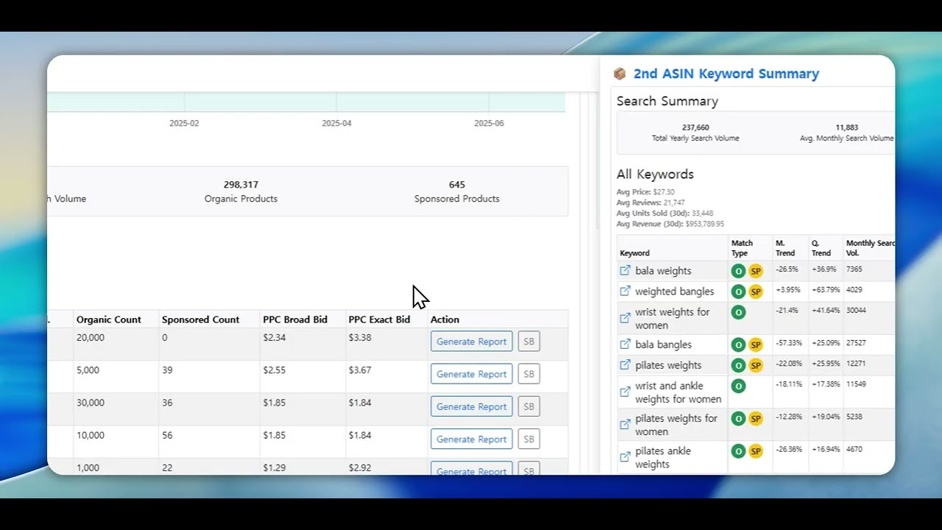This screenshot has height=530, width=942.
Task: Open pilates ankle weights link icon
Action: click(625, 457)
